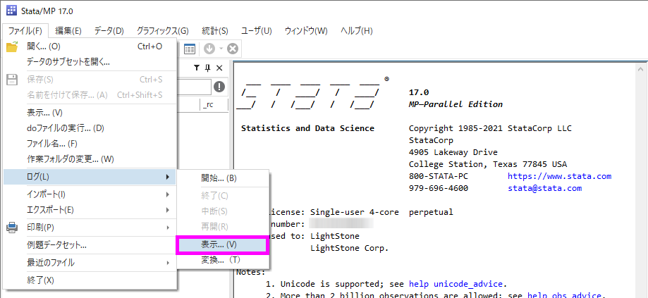The image size is (648, 298).
Task: Open the 編集(E) menu
Action: (68, 30)
